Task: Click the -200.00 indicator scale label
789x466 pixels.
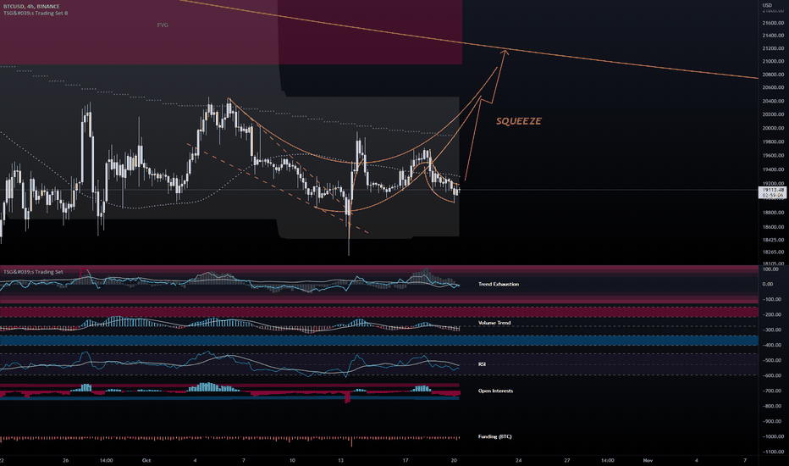Action: pyautogui.click(x=772, y=315)
